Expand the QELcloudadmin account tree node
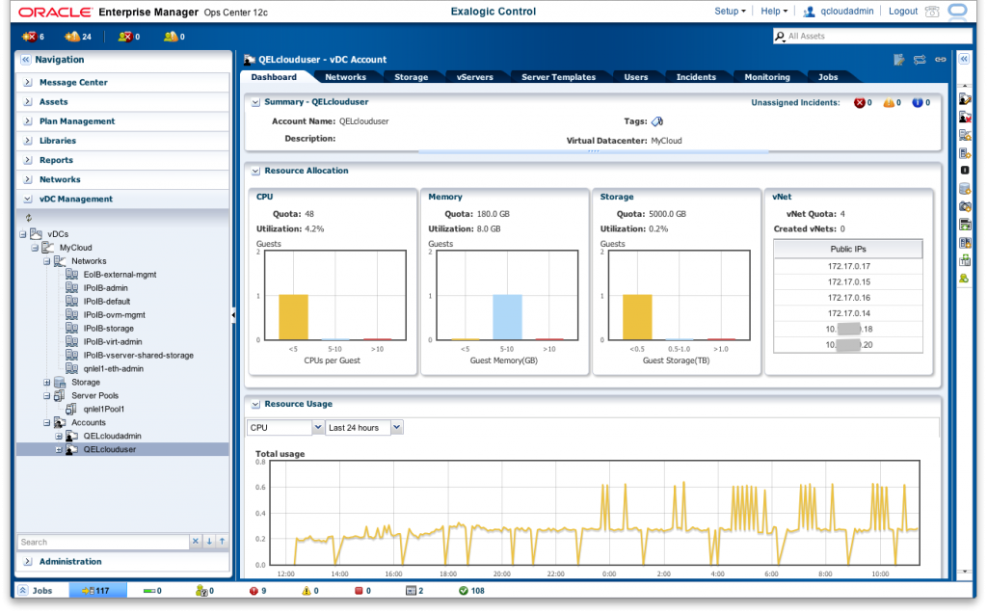This screenshot has height=613, width=987. pos(59,437)
